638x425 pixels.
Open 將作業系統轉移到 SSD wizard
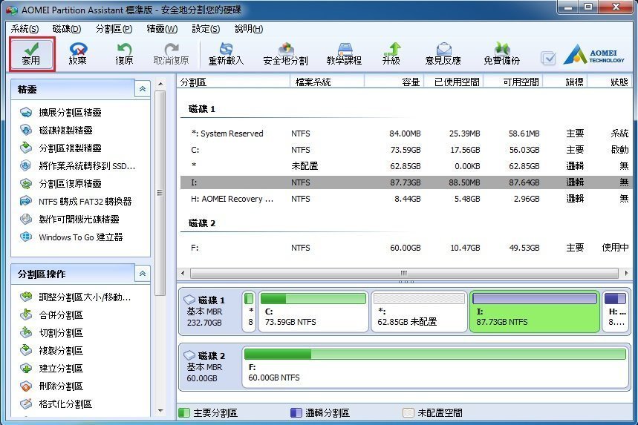coord(77,166)
